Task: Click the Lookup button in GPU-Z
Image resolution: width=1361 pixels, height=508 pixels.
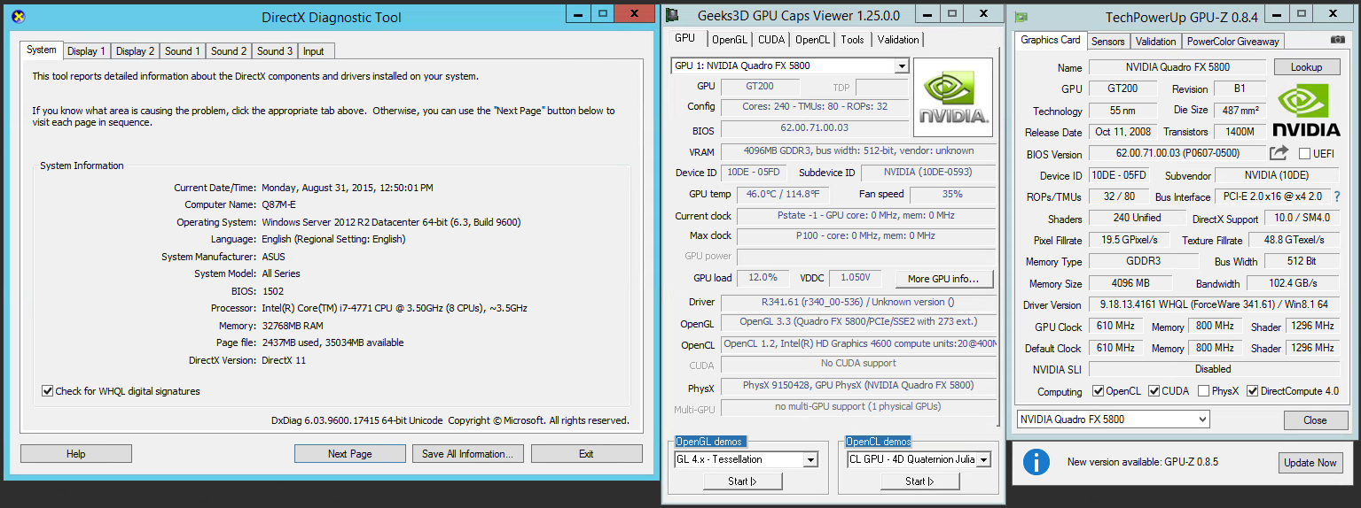Action: 1306,67
